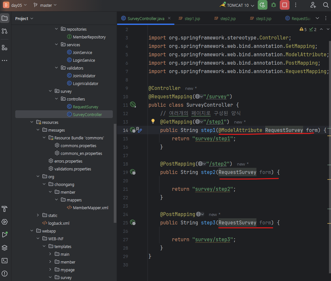Click the Rerun TOMCAT 10 icon

point(262,5)
